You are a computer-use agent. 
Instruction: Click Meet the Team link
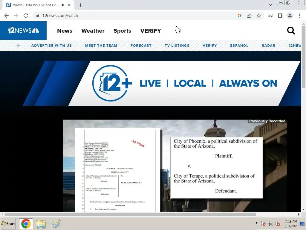point(101,46)
